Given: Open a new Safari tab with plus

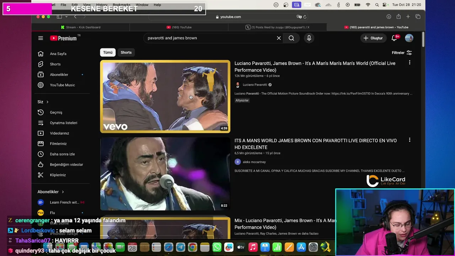Looking at the screenshot, I should 408,17.
